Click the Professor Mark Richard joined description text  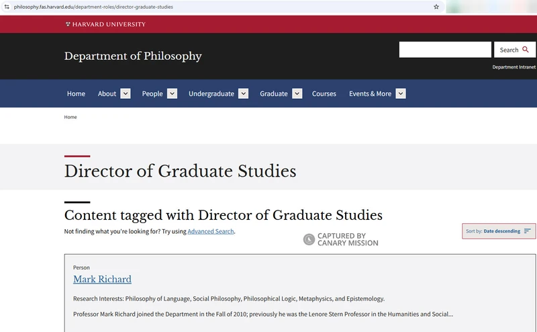(263, 314)
